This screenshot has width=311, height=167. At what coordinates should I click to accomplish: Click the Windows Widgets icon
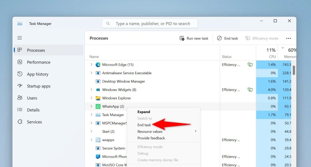coord(98,90)
